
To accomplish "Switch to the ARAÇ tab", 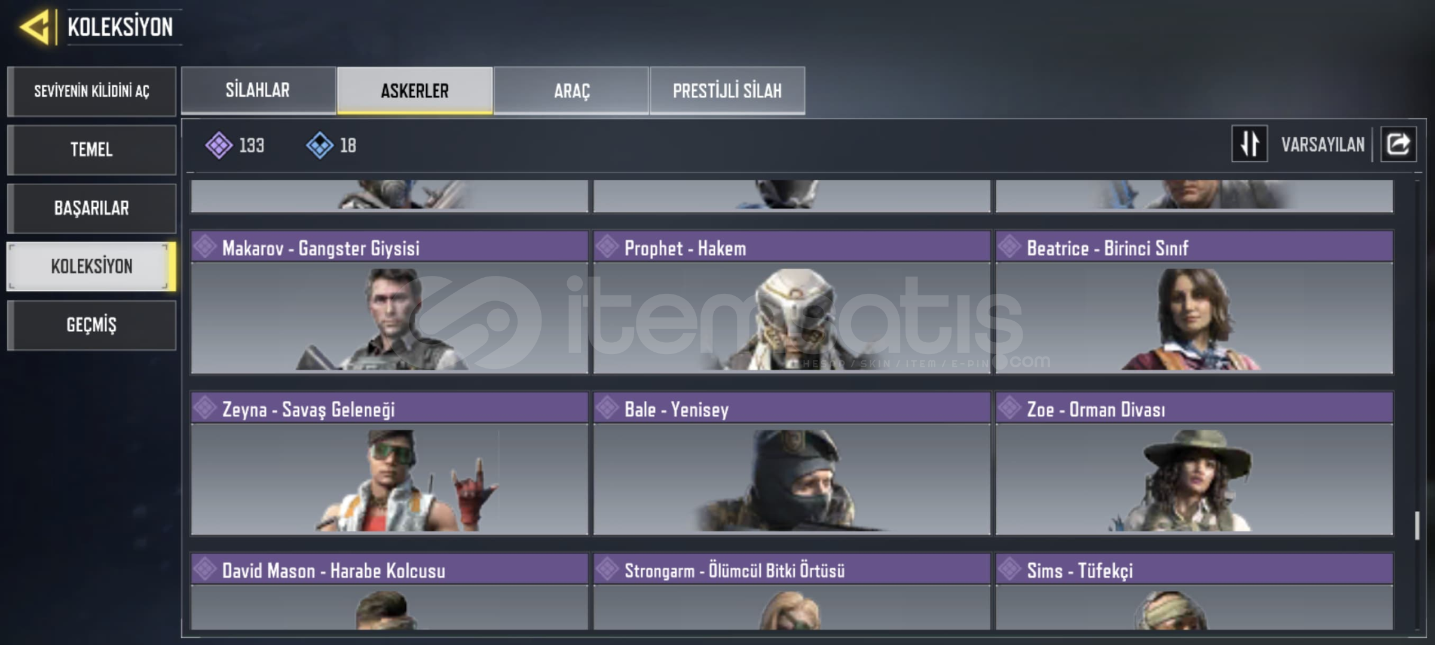I will tap(571, 90).
